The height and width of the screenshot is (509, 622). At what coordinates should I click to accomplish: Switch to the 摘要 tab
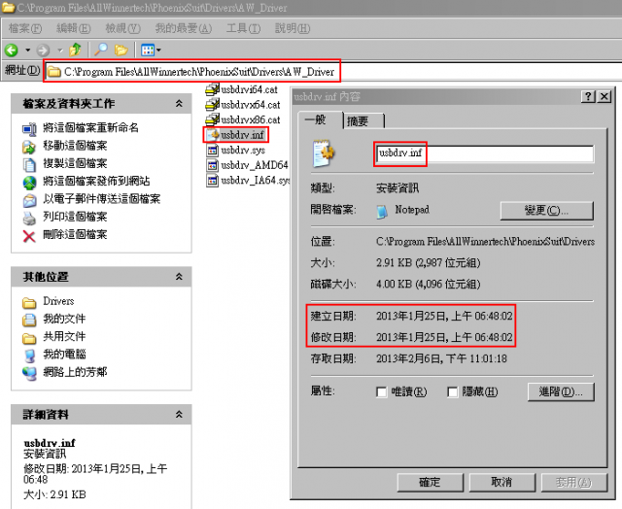(x=363, y=121)
